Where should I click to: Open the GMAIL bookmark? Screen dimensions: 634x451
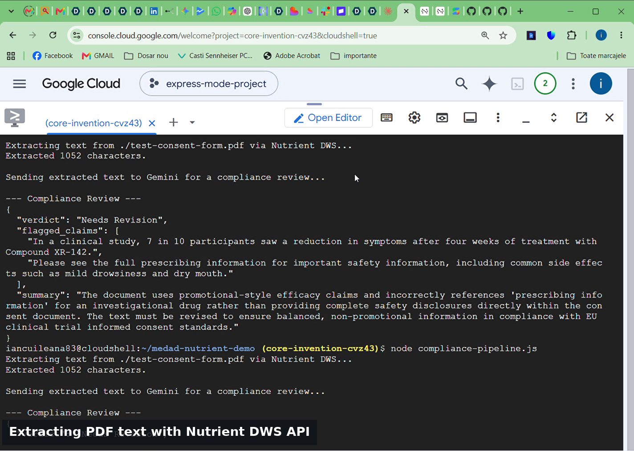(98, 56)
